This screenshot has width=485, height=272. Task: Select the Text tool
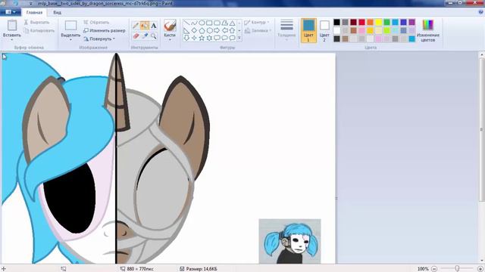(154, 26)
